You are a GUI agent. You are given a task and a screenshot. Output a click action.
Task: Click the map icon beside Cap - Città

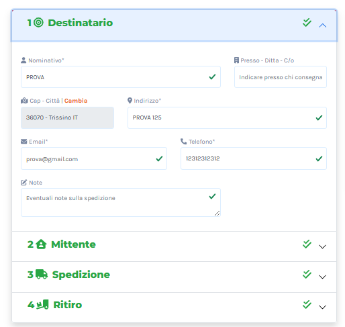point(24,101)
